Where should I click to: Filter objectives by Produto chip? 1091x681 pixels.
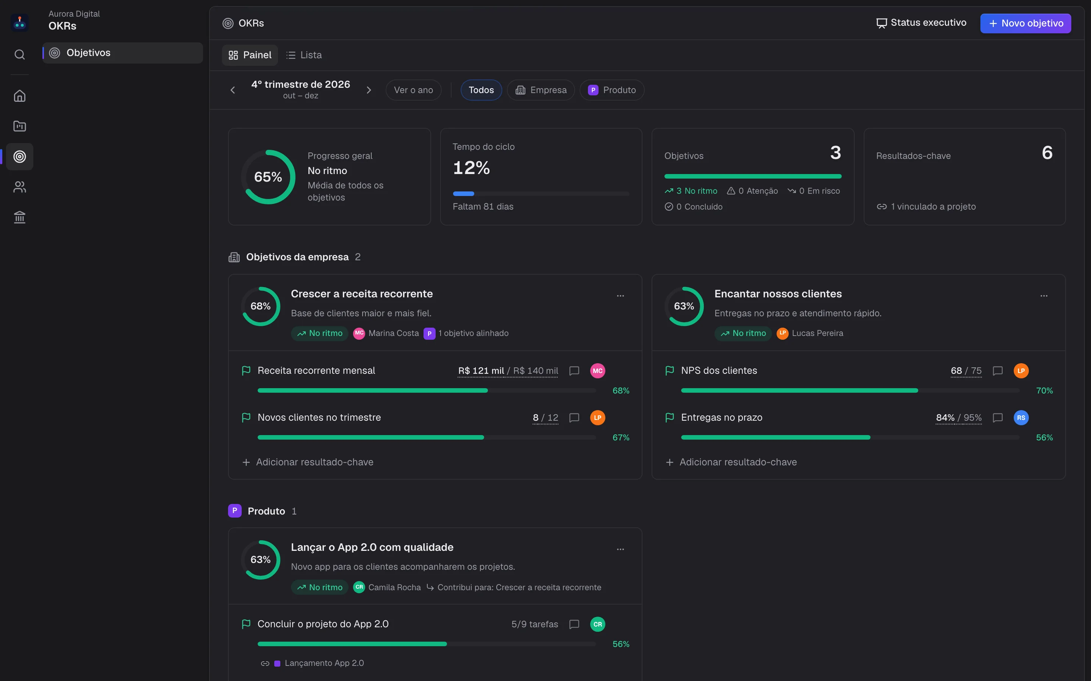tap(612, 90)
